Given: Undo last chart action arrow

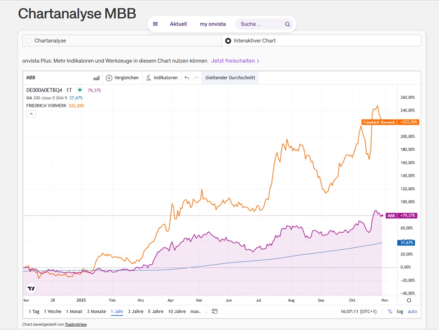Looking at the screenshot, I should (x=187, y=78).
